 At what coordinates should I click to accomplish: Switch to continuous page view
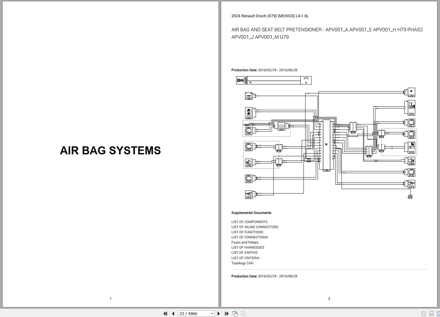pos(431,313)
